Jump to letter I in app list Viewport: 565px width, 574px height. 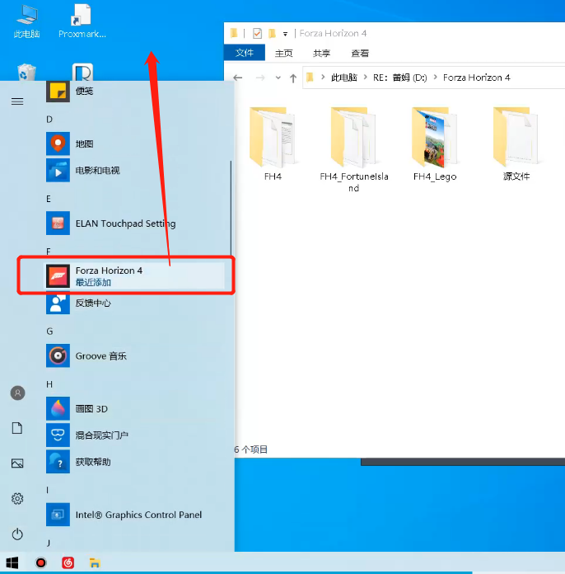[48, 490]
